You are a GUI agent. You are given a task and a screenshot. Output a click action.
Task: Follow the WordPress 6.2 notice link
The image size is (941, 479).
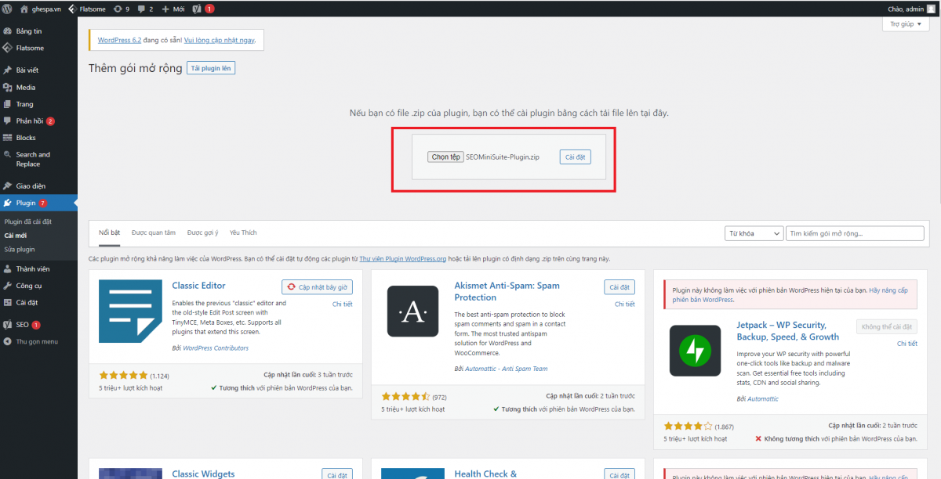tap(120, 39)
